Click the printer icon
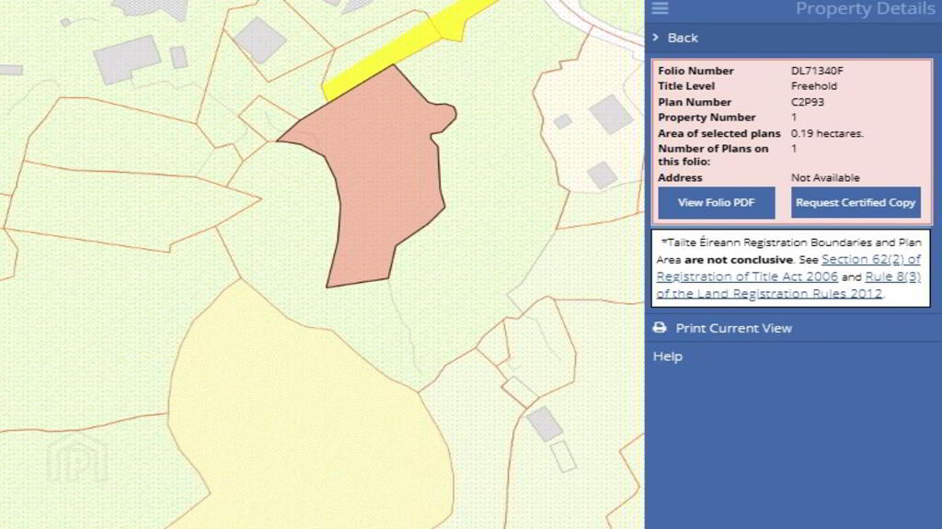This screenshot has height=529, width=942. (x=660, y=328)
